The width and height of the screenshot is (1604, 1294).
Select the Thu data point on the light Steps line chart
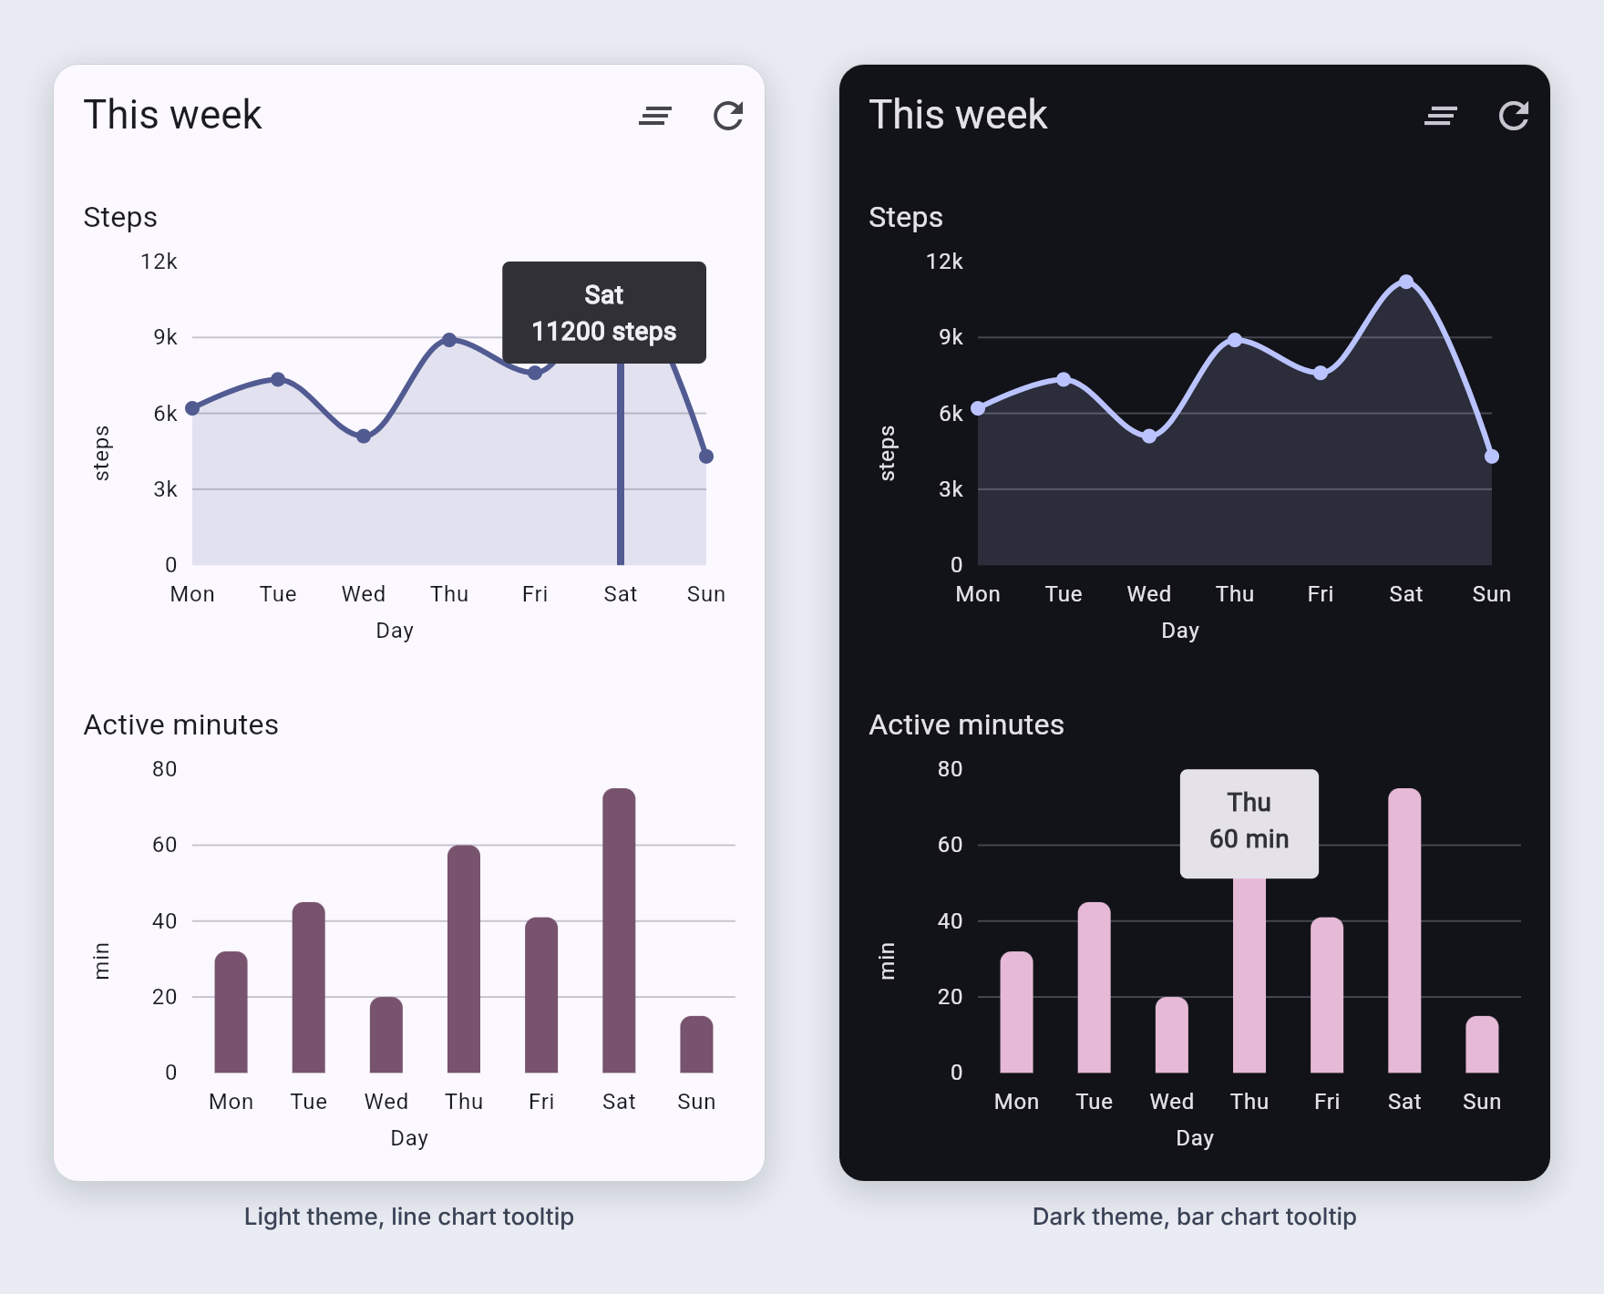449,340
